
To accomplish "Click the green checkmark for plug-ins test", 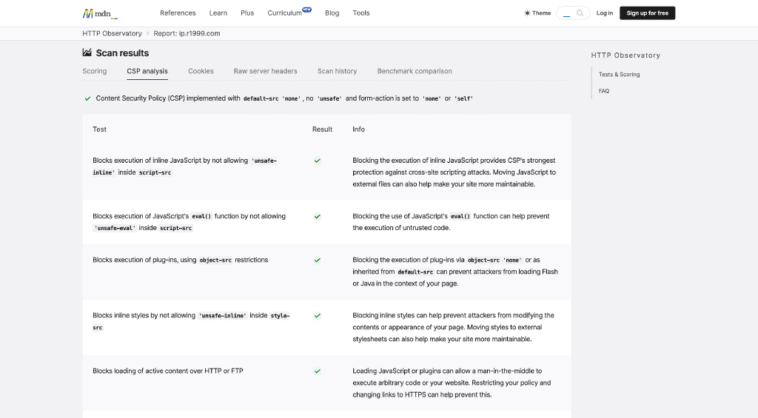I will 318,260.
